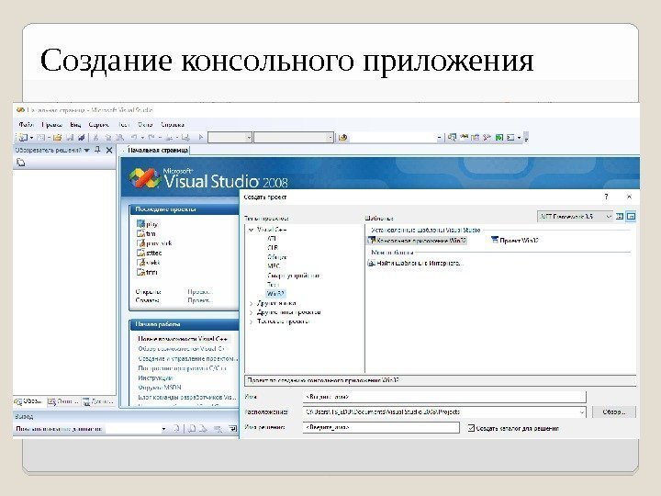
Task: Click the Обзор browse button
Action: [x=614, y=412]
